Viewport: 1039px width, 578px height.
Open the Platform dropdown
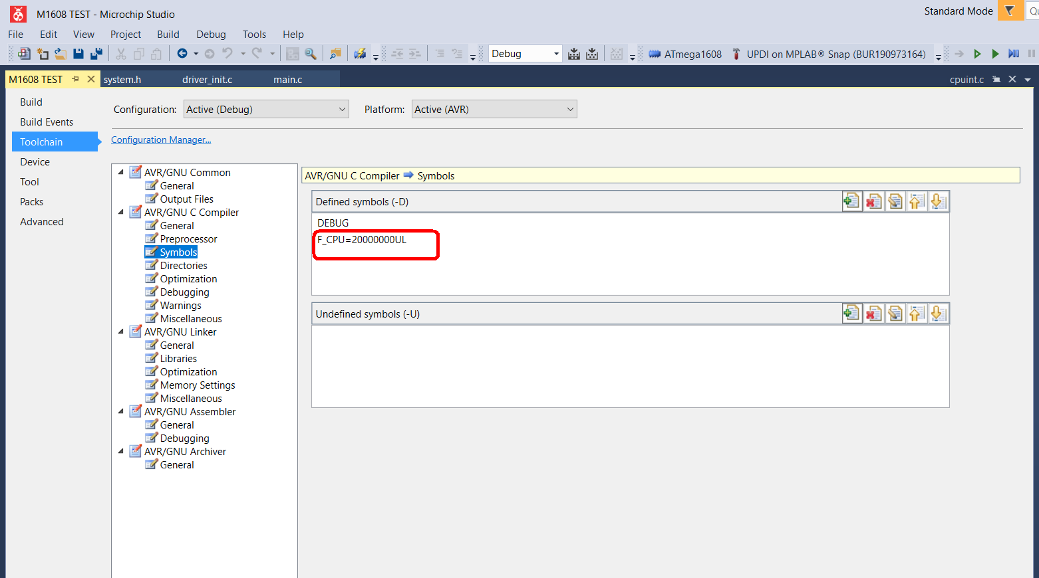tap(494, 110)
